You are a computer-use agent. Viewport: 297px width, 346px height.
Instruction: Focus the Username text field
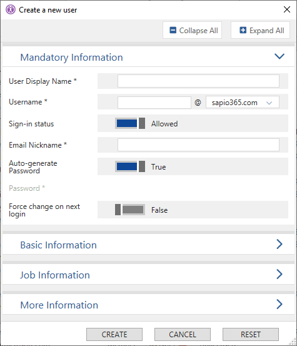point(154,103)
